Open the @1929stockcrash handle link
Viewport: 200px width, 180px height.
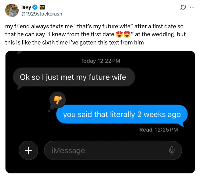42,14
